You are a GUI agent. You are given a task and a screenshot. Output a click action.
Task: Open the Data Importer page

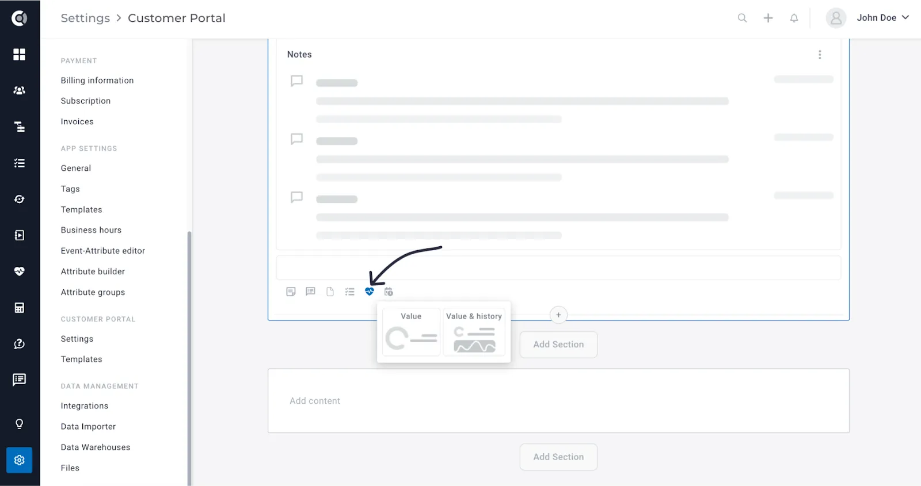coord(88,427)
